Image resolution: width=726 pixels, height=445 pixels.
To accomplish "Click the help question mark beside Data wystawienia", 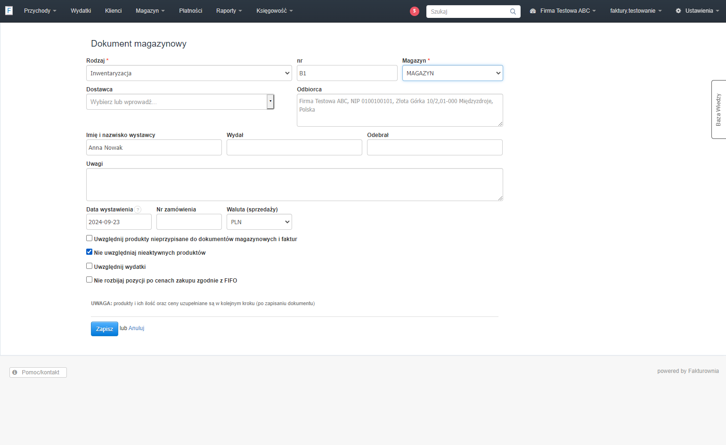I will pos(138,210).
